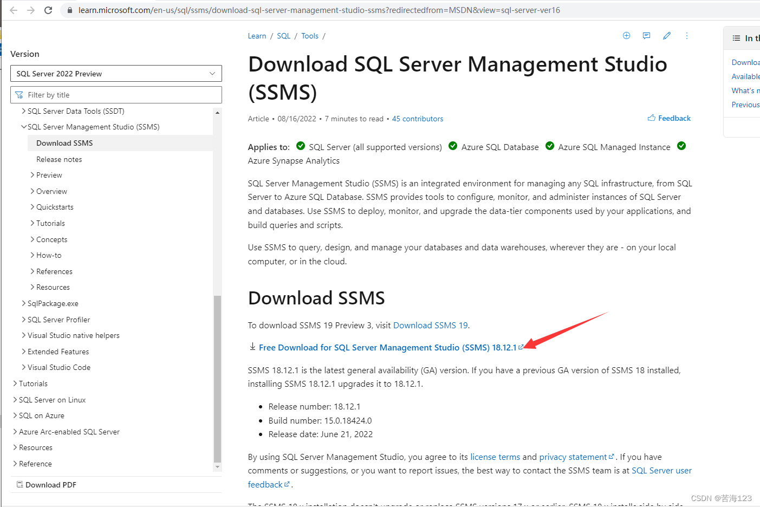Viewport: 760px width, 507px height.
Task: Click the edit pencil icon
Action: click(667, 36)
